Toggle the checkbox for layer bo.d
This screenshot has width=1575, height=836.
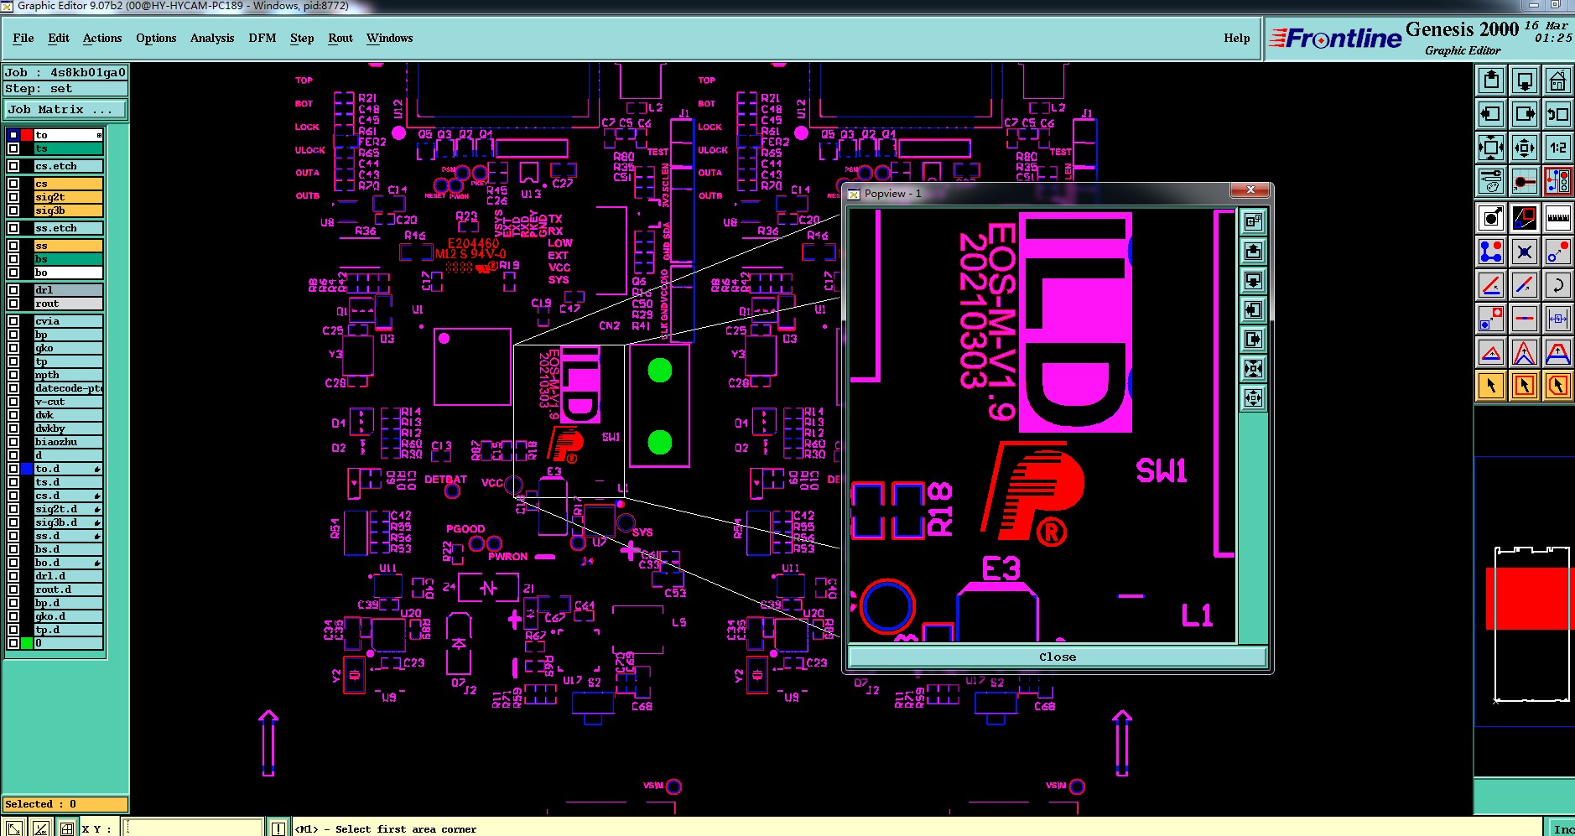click(13, 563)
